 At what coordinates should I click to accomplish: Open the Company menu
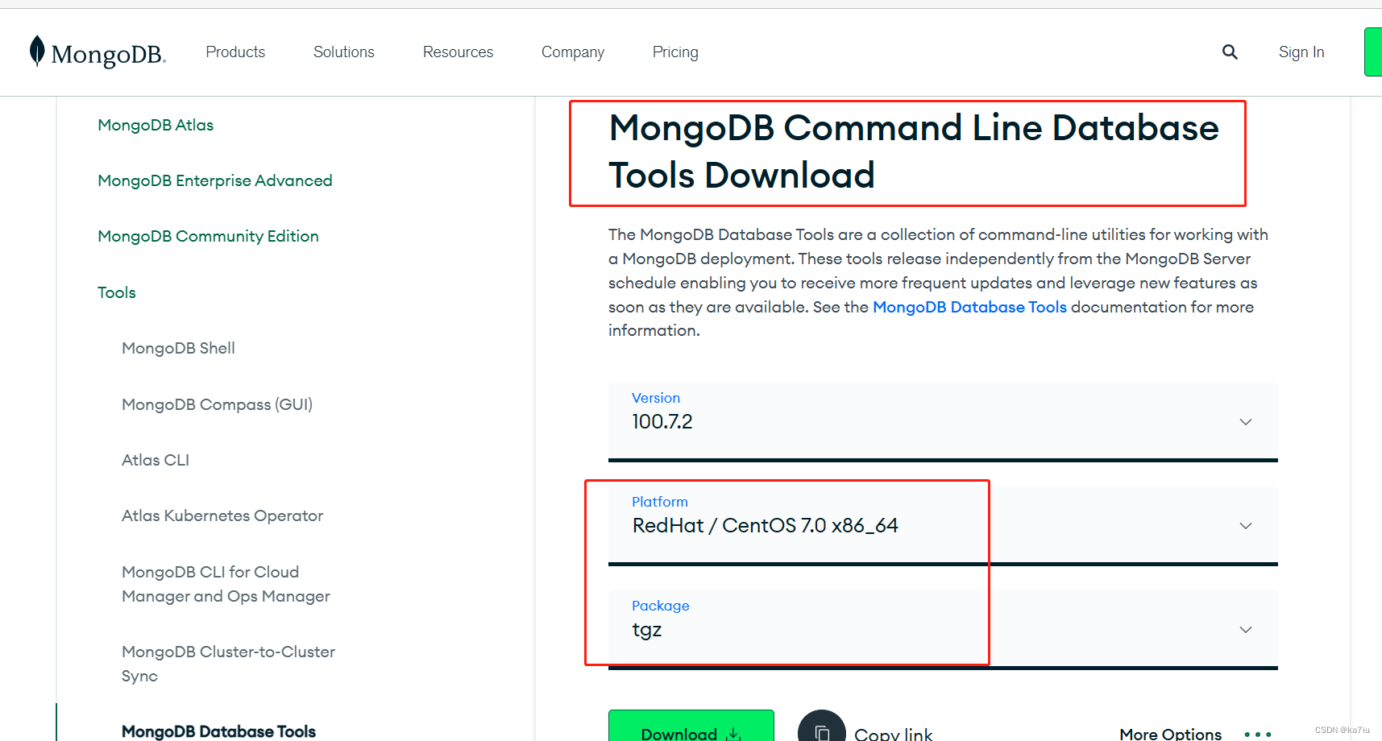(x=572, y=52)
